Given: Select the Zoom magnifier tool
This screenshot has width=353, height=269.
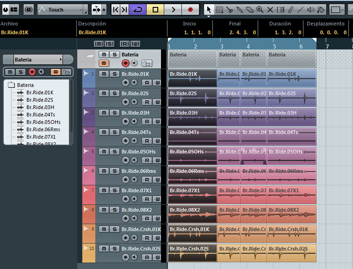Looking at the screenshot, I should pos(260,10).
